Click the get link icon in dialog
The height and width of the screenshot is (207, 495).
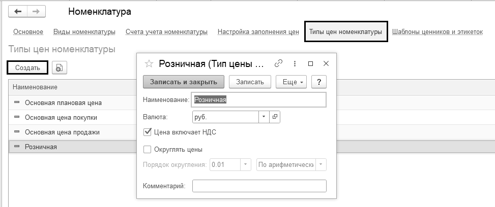tap(278, 64)
